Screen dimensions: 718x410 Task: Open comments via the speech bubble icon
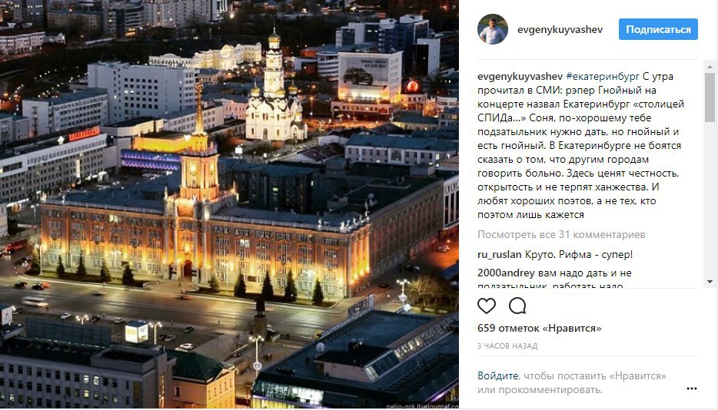pos(517,306)
